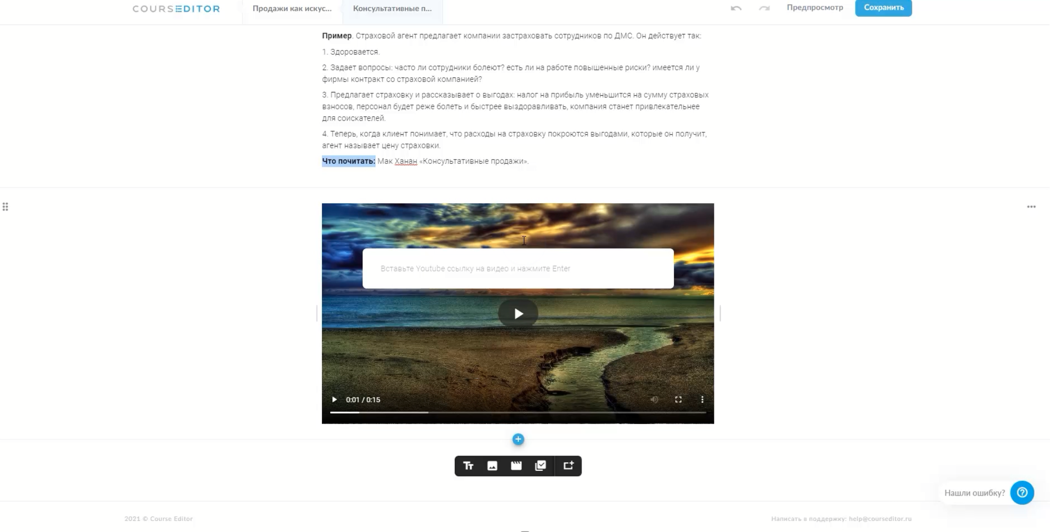Click the Сохранить button

coord(883,8)
